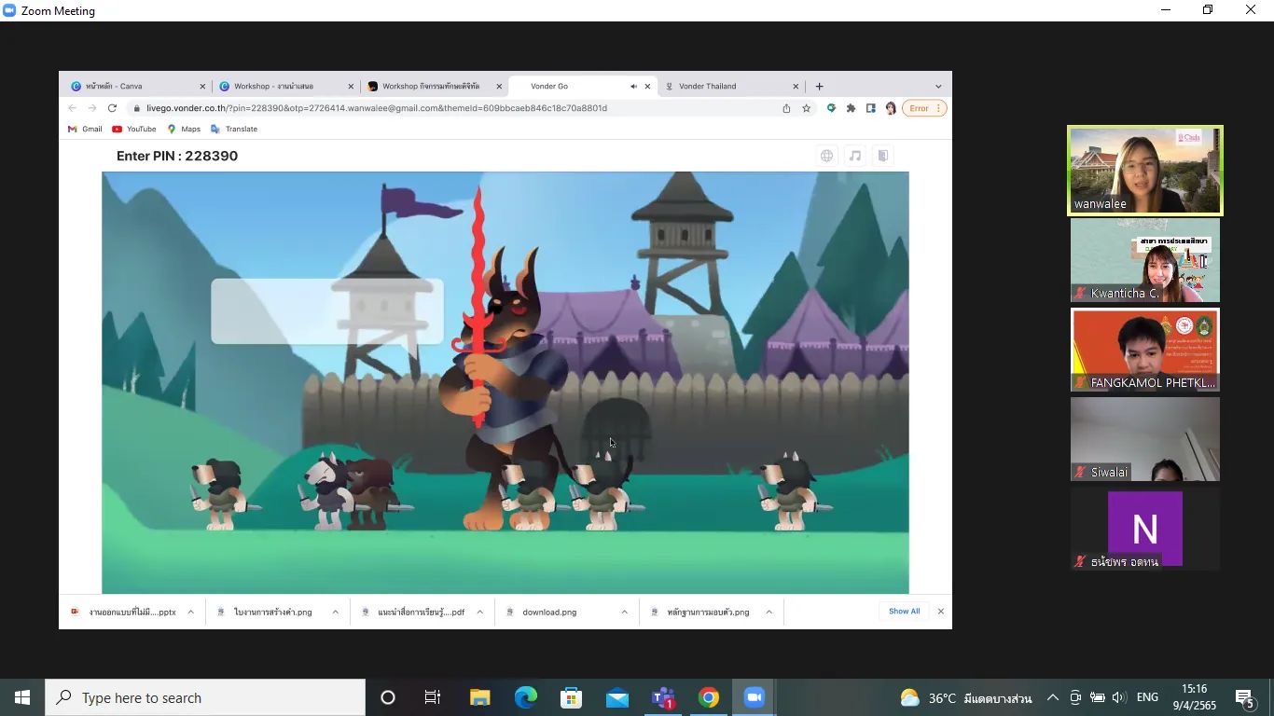Open Microsoft Store from taskbar
This screenshot has height=716, width=1274.
point(571,697)
